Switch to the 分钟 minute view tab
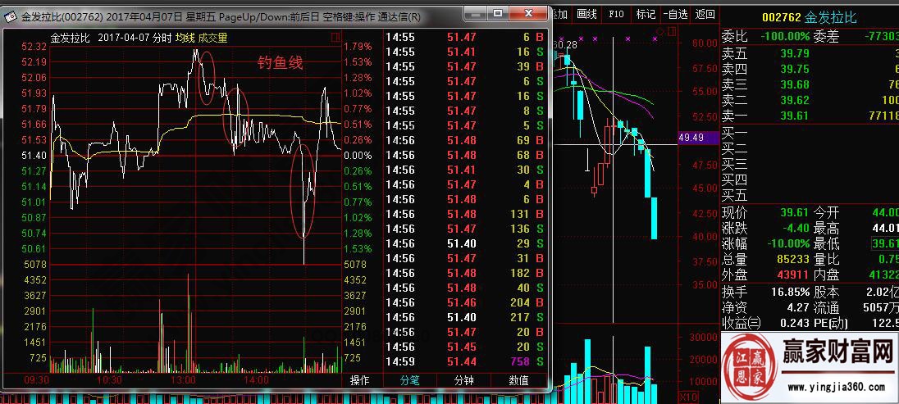This screenshot has height=404, width=899. [x=463, y=380]
